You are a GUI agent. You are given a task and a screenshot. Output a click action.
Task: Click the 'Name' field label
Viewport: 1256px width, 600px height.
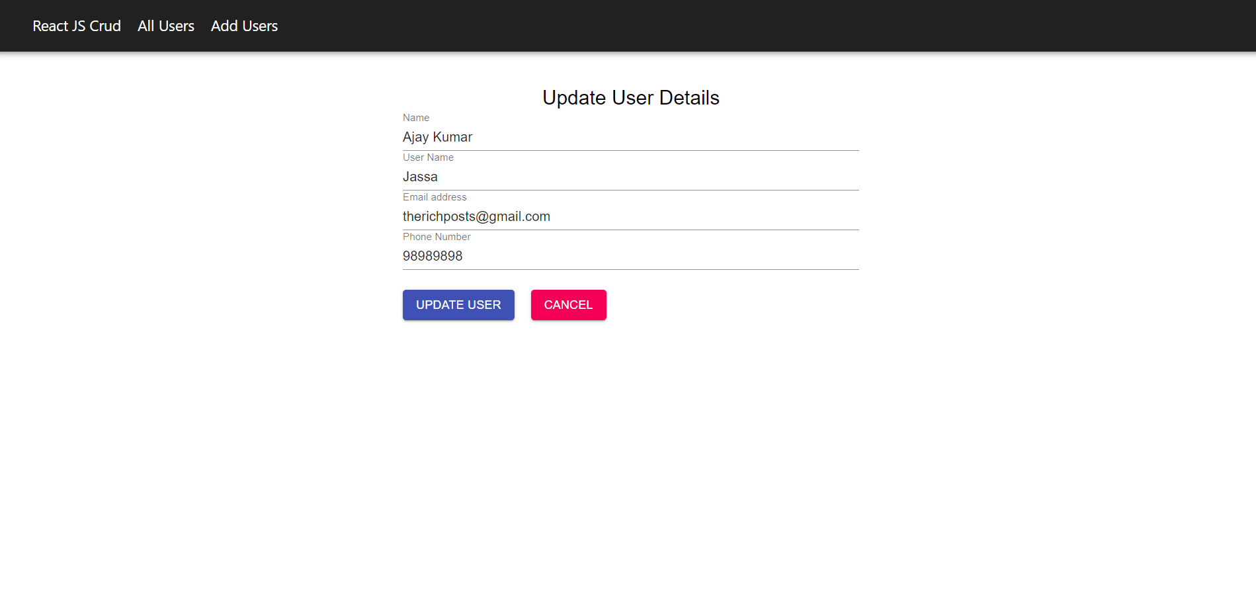click(415, 118)
